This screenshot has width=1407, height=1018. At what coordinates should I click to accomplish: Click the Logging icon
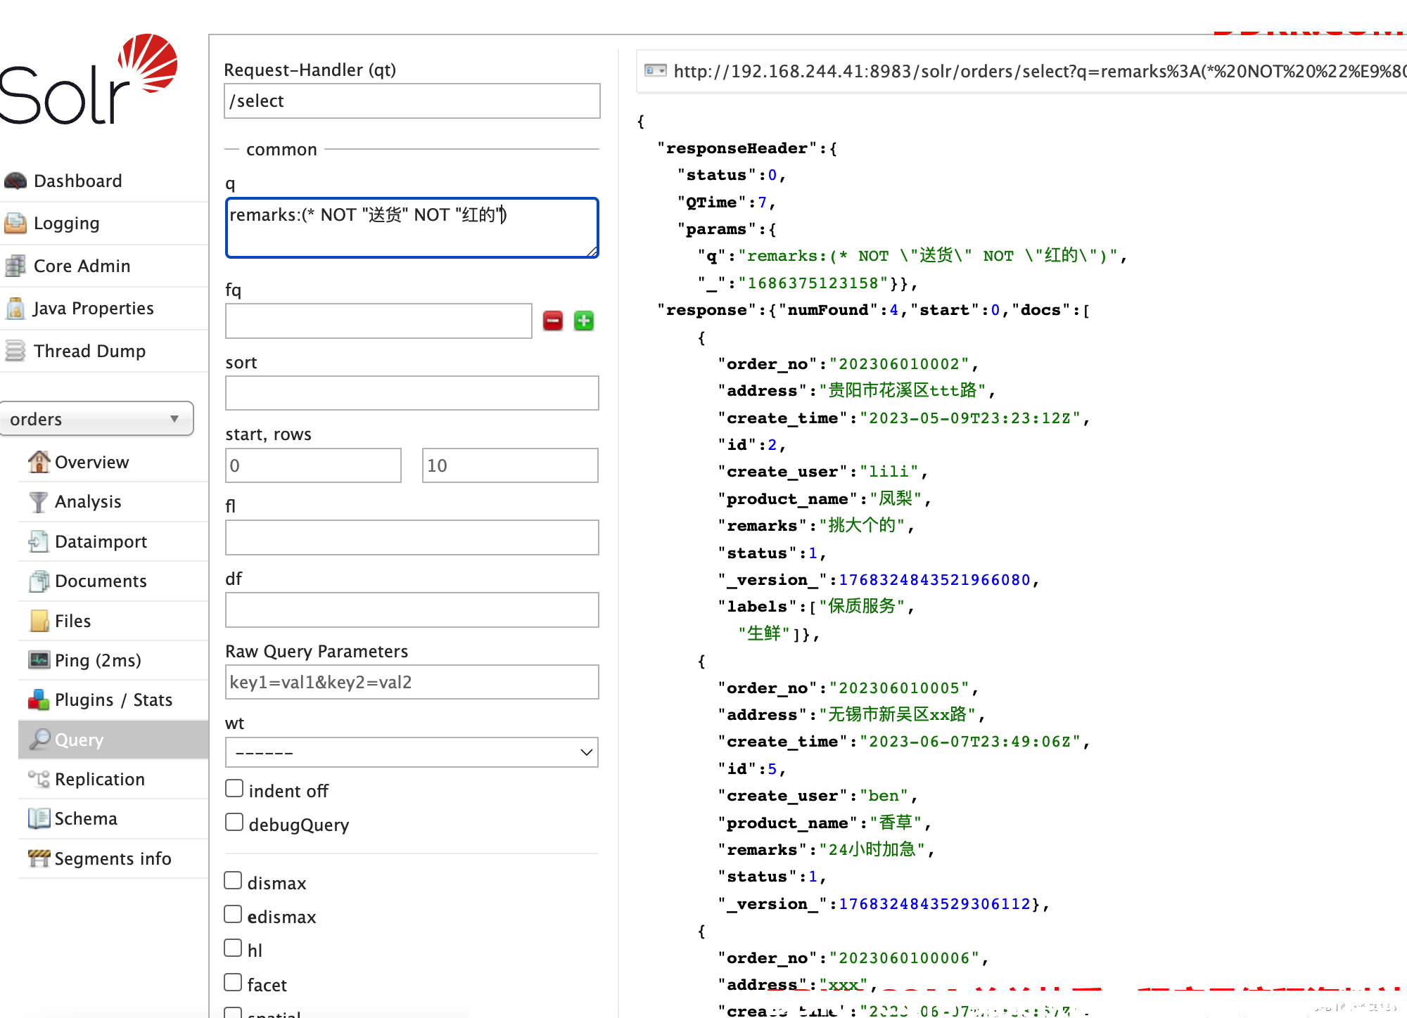[x=15, y=224]
